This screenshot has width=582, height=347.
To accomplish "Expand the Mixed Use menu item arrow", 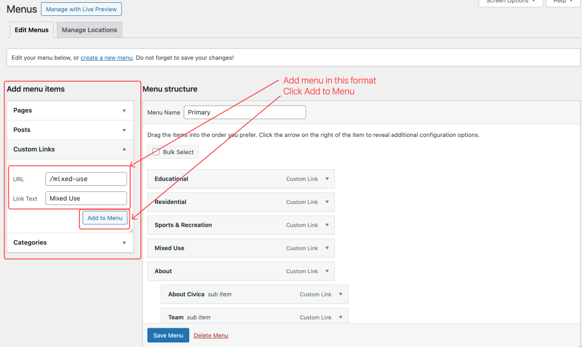I will pyautogui.click(x=327, y=248).
